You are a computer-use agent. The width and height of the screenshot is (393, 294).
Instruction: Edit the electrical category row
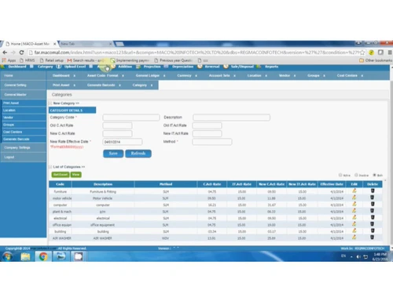coord(354,217)
